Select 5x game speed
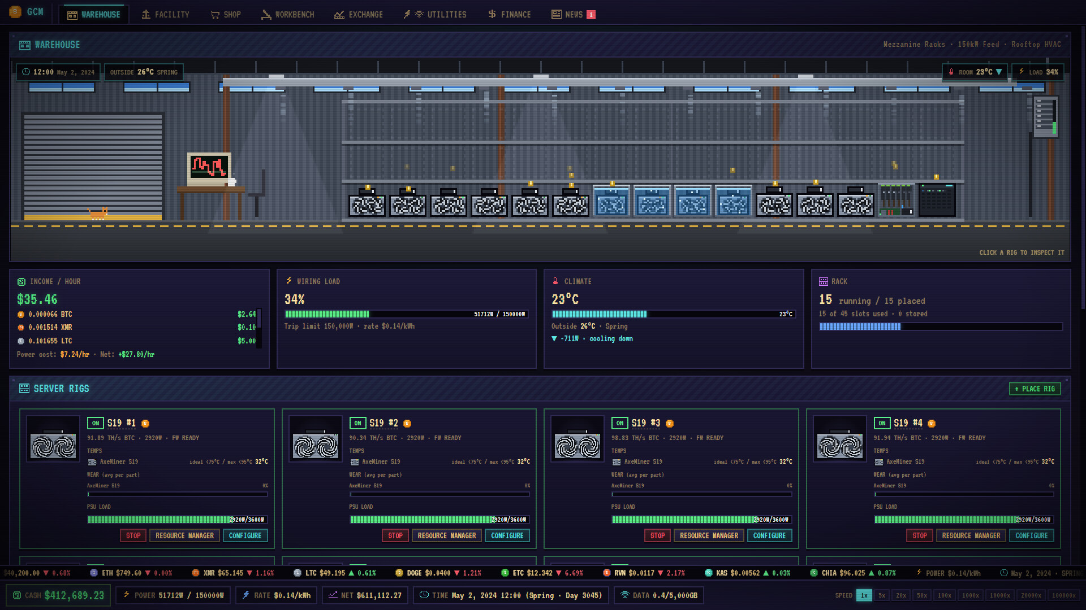Image resolution: width=1086 pixels, height=610 pixels. click(881, 595)
